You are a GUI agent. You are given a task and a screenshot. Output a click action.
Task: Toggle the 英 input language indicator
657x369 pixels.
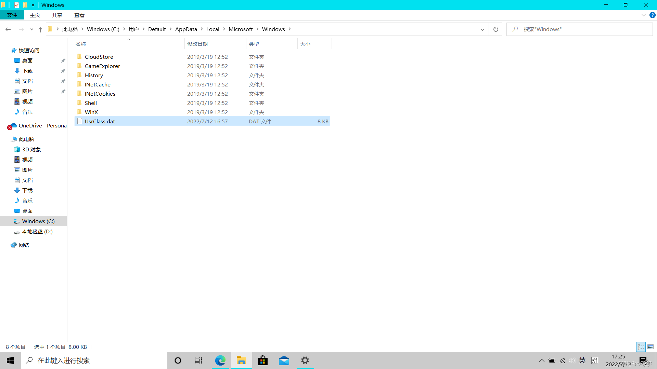coord(582,360)
